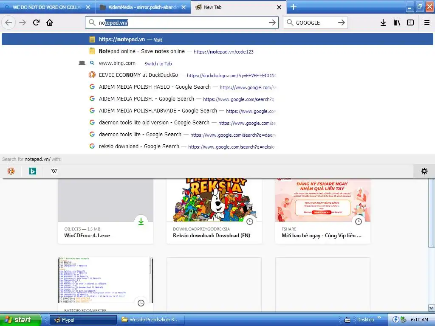Screen dimensions: 435x326
Task: Click the address bar URL field
Action: 182,22
